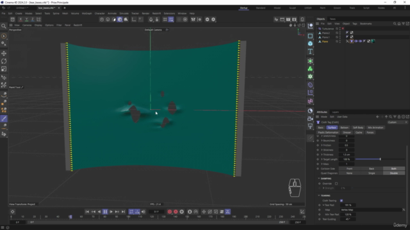
Task: Toggle the Z axis lock
Action: point(33,19)
